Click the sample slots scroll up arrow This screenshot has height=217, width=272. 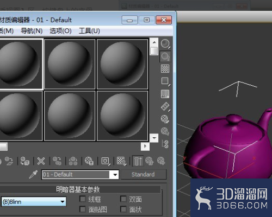coord(154,42)
